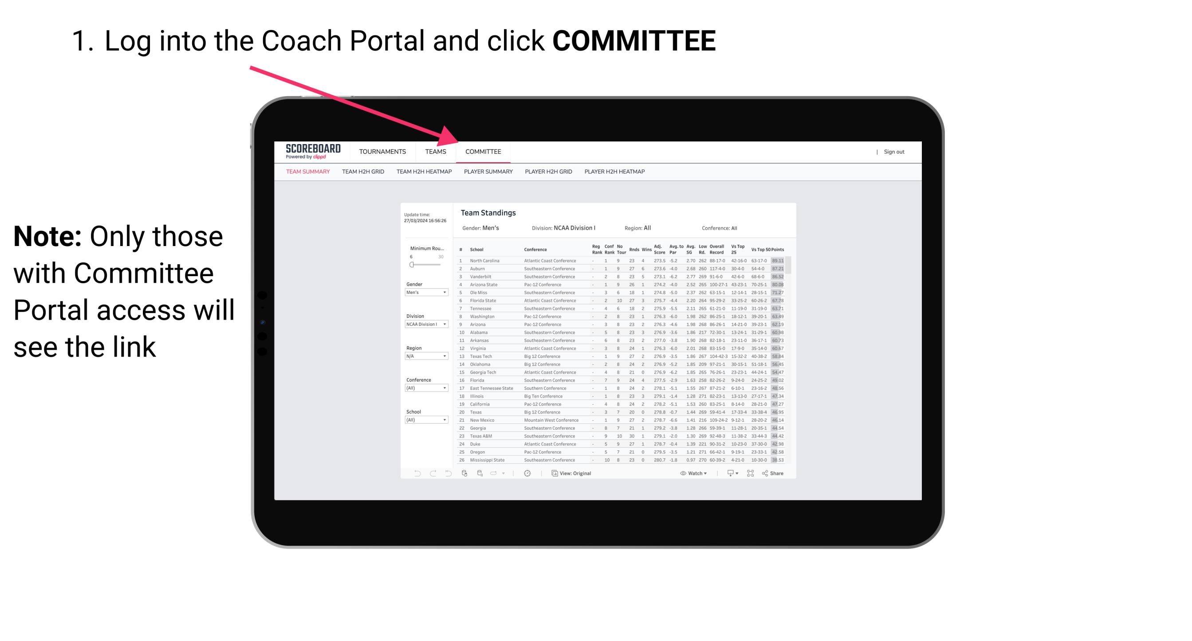Click the download/export icon
Image resolution: width=1192 pixels, height=641 pixels.
click(x=728, y=473)
